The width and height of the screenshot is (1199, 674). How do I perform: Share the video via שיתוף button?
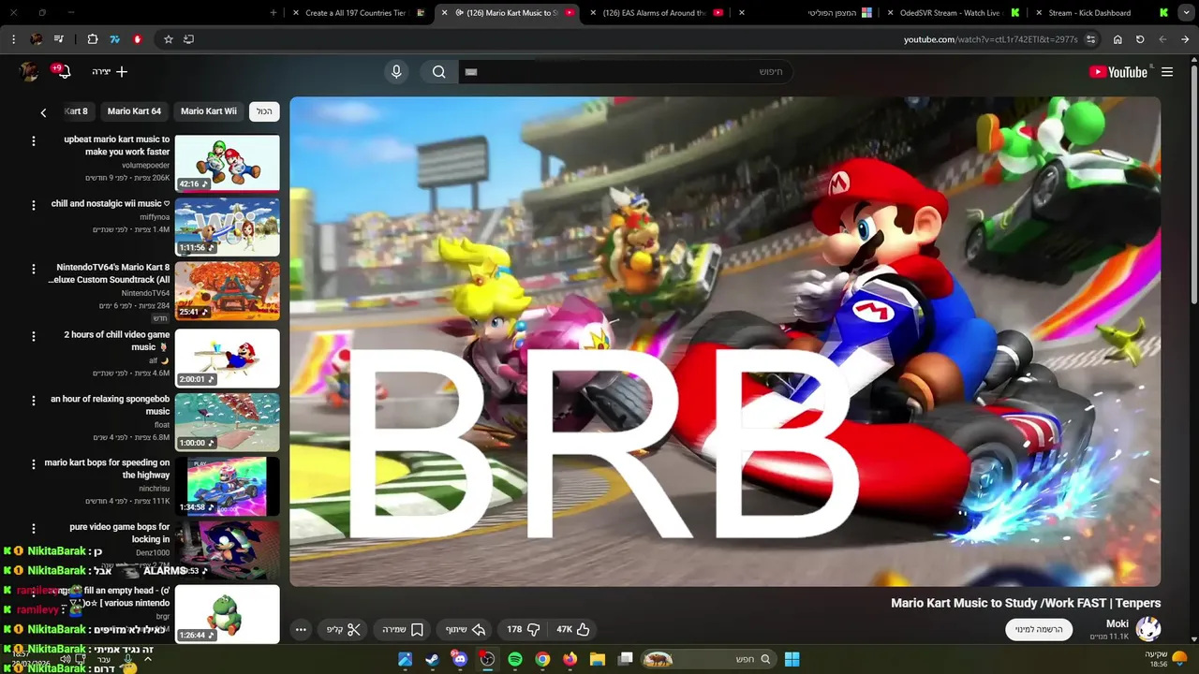[x=466, y=630]
